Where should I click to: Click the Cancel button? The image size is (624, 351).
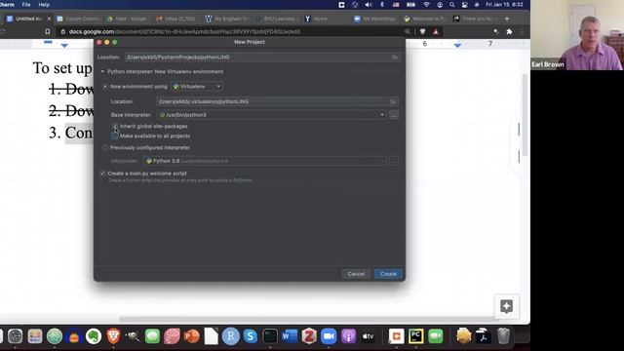[x=356, y=274]
